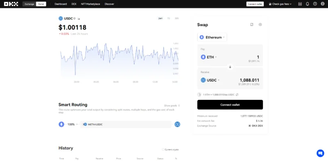This screenshot has height=161, width=328.
Task: Expand the USDC receive token dropdown
Action: tap(210, 80)
